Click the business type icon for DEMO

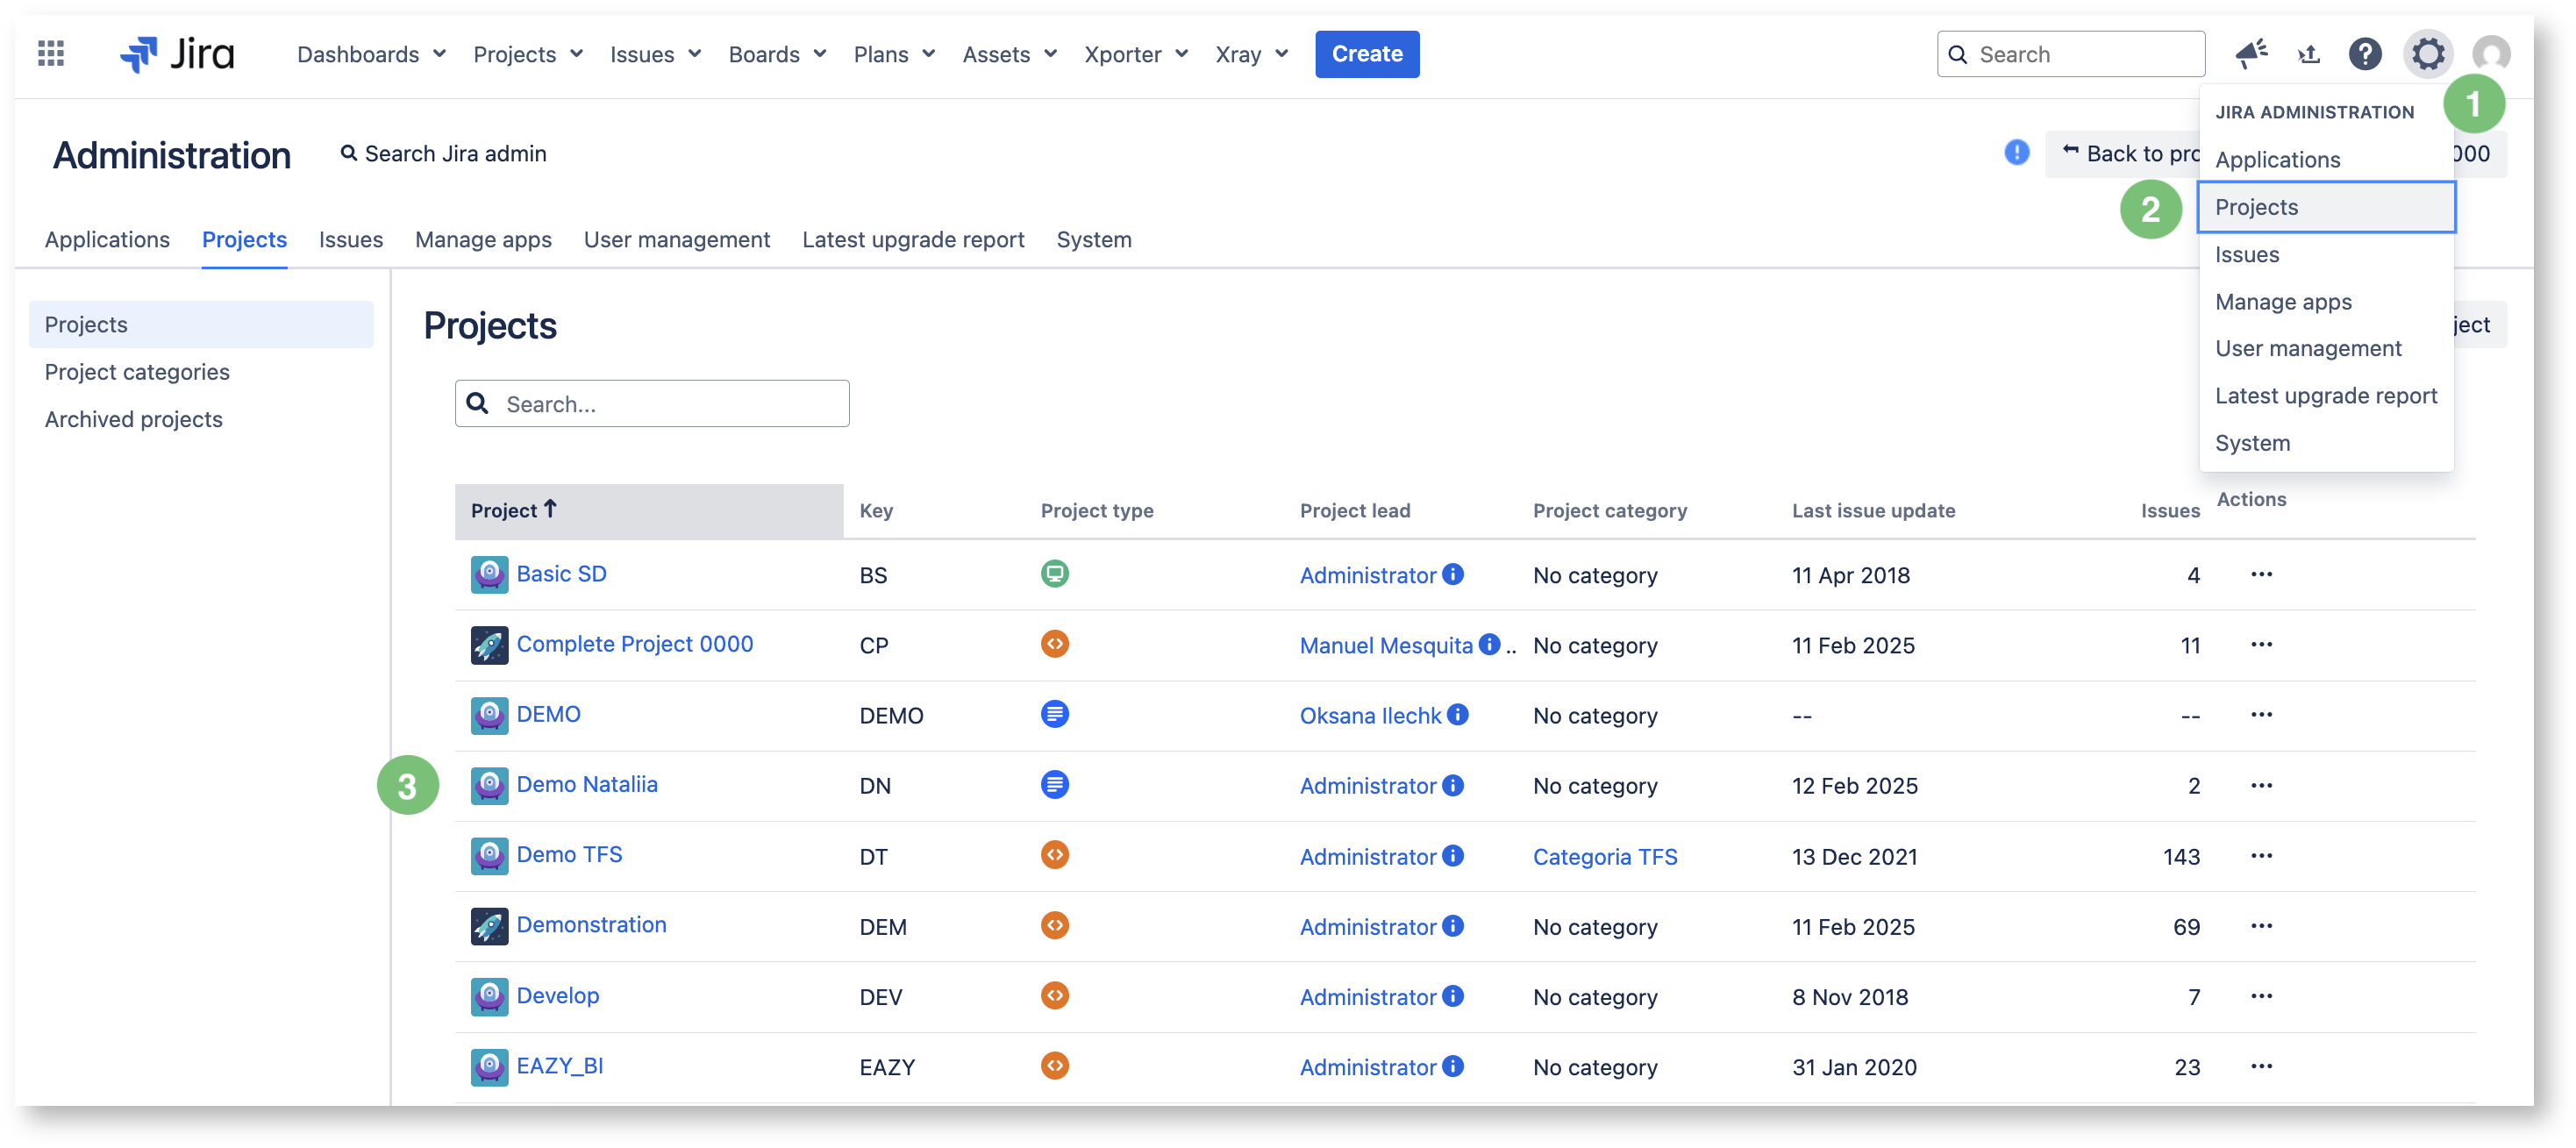1054,714
